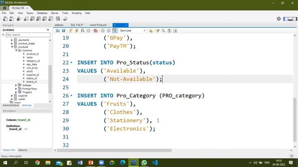The height and width of the screenshot is (167, 298).
Task: Click the word wrap icon in editor toolbar
Action: [x=175, y=31]
